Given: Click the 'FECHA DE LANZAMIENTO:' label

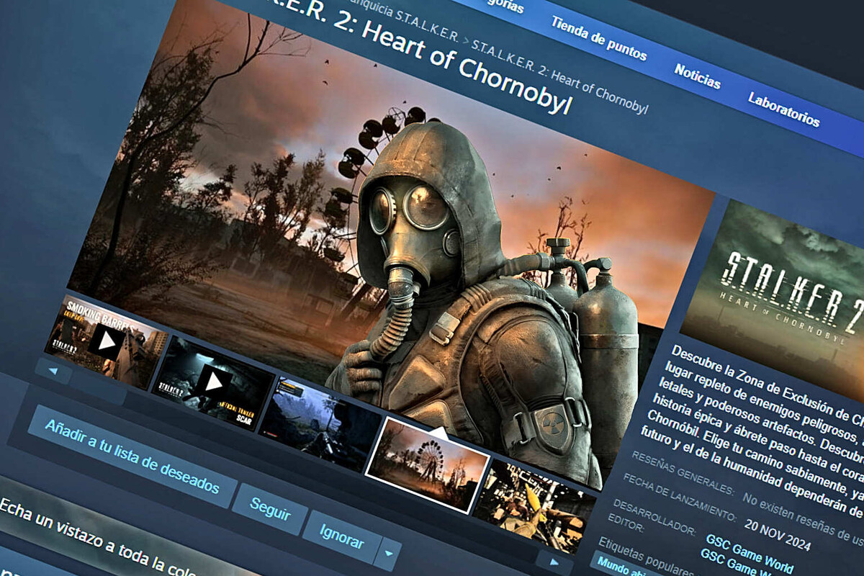Looking at the screenshot, I should tap(680, 495).
